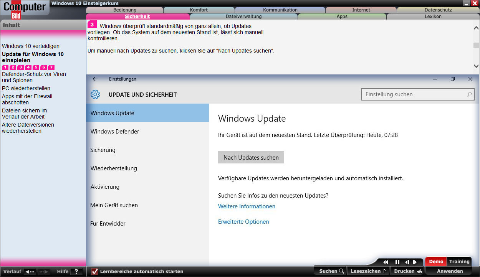Open Lesezeichen bookmarks

point(369,271)
